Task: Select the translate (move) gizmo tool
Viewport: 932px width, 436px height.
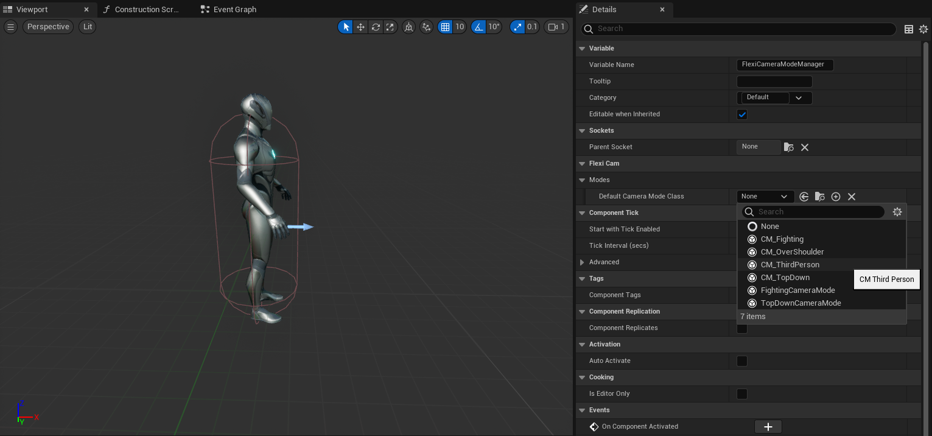Action: click(x=361, y=27)
